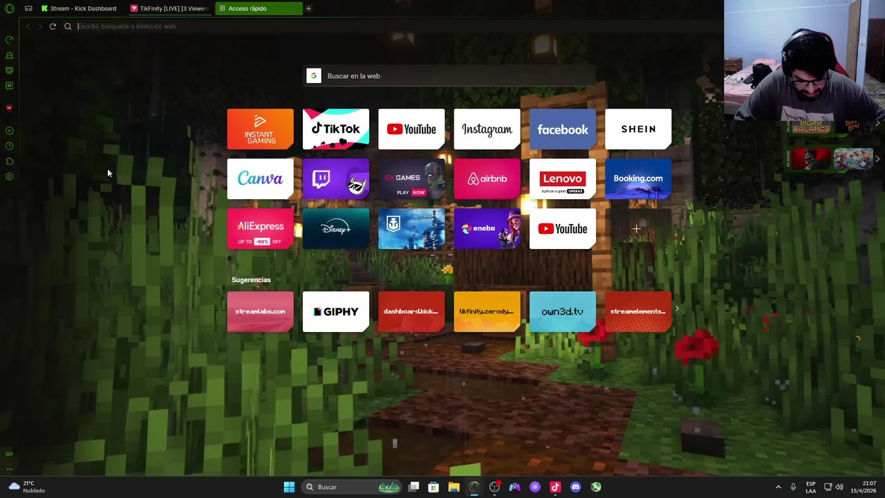Image resolution: width=885 pixels, height=498 pixels.
Task: Open History clock icon in sidebar
Action: (x=9, y=146)
